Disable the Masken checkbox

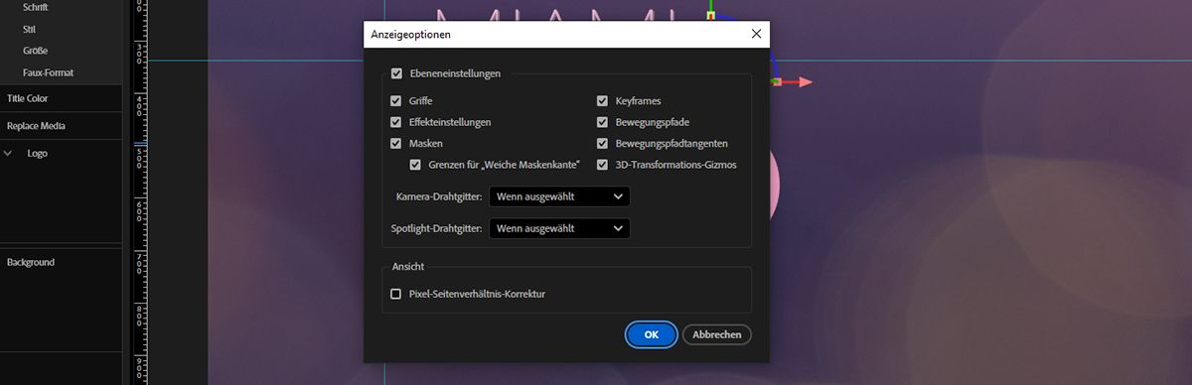pyautogui.click(x=396, y=144)
